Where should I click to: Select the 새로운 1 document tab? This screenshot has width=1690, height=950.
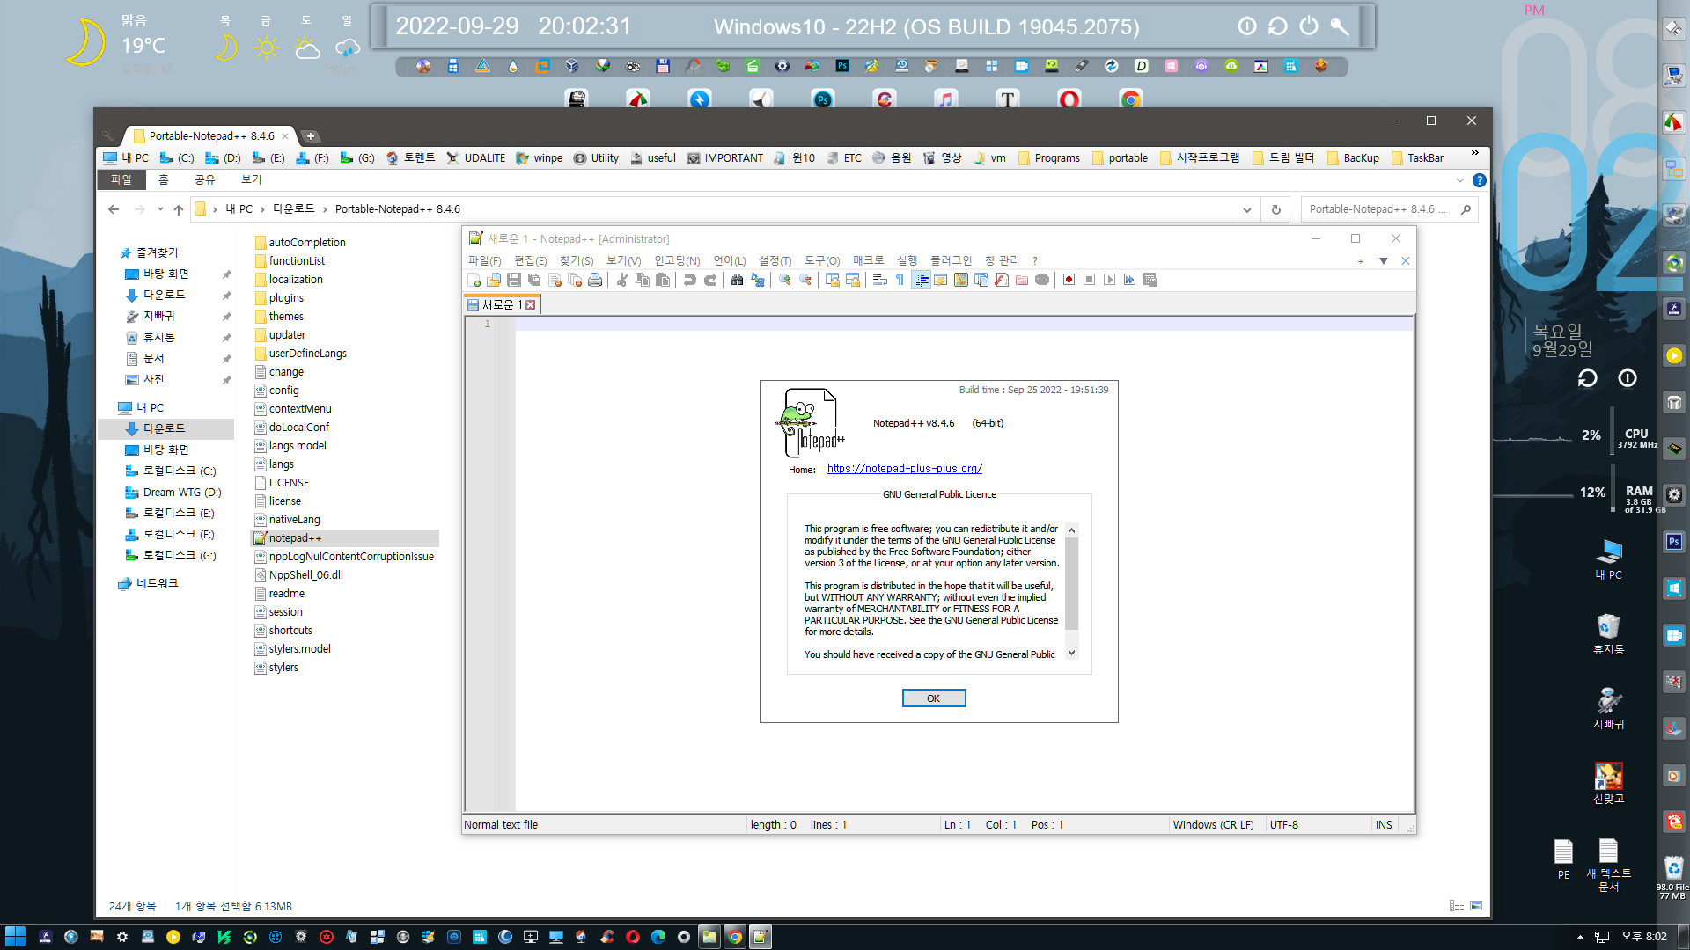click(x=502, y=304)
